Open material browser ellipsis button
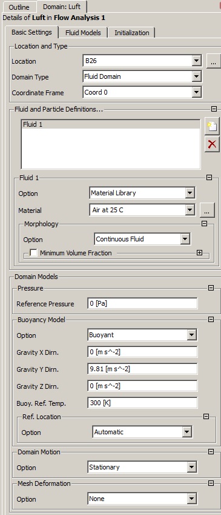221x515 pixels. (207, 210)
